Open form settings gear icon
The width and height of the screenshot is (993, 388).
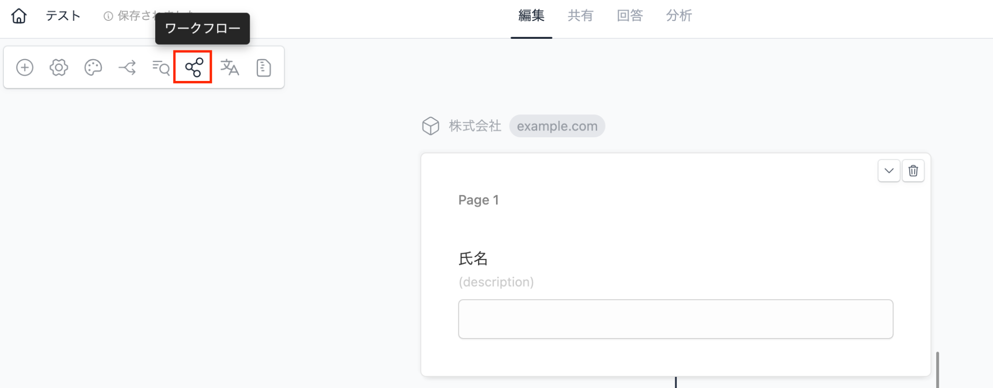(x=59, y=67)
